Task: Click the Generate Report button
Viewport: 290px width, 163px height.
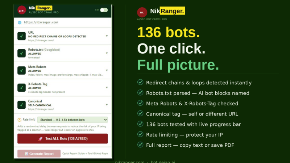Action: coord(39,154)
